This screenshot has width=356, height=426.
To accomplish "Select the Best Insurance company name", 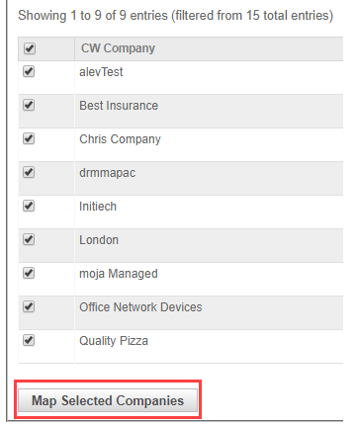I will coord(119,106).
